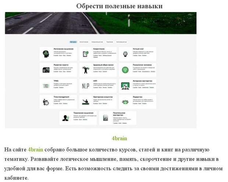Follow the centered green 4brain caption link
The image size is (228, 182).
click(x=120, y=138)
